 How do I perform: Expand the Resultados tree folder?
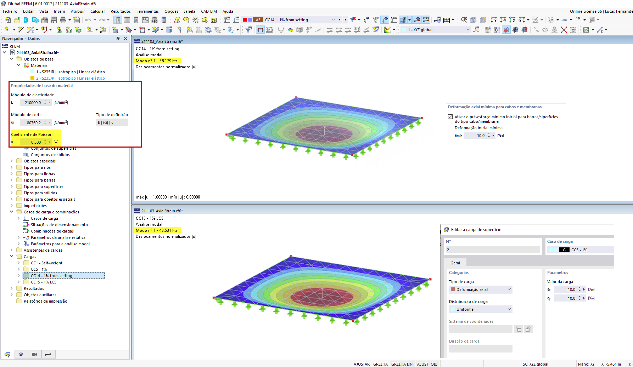click(12, 288)
